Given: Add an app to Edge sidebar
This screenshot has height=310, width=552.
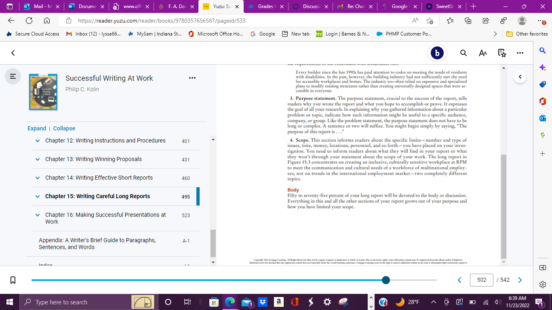Looking at the screenshot, I should pyautogui.click(x=543, y=154).
